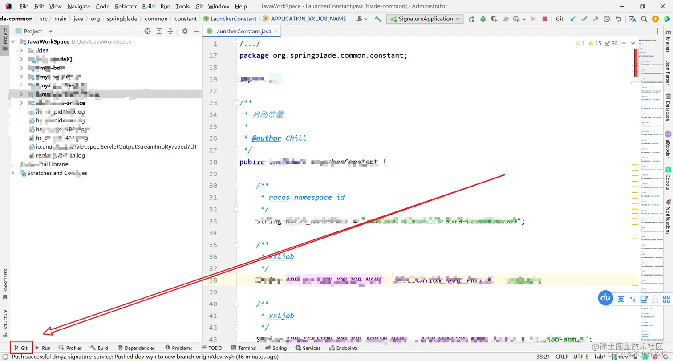673x361 pixels.
Task: Expand Scratches and Consoles node
Action: click(13, 173)
